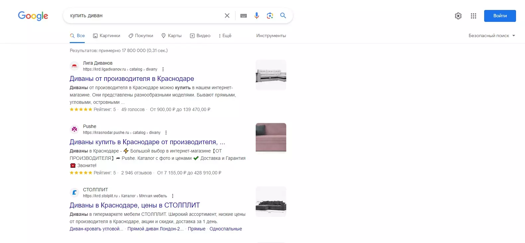The height and width of the screenshot is (243, 525).
Task: Open Инструменты search tools
Action: click(271, 35)
